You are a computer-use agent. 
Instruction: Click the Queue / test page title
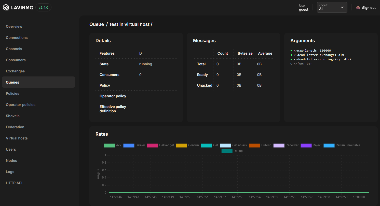coord(121,24)
